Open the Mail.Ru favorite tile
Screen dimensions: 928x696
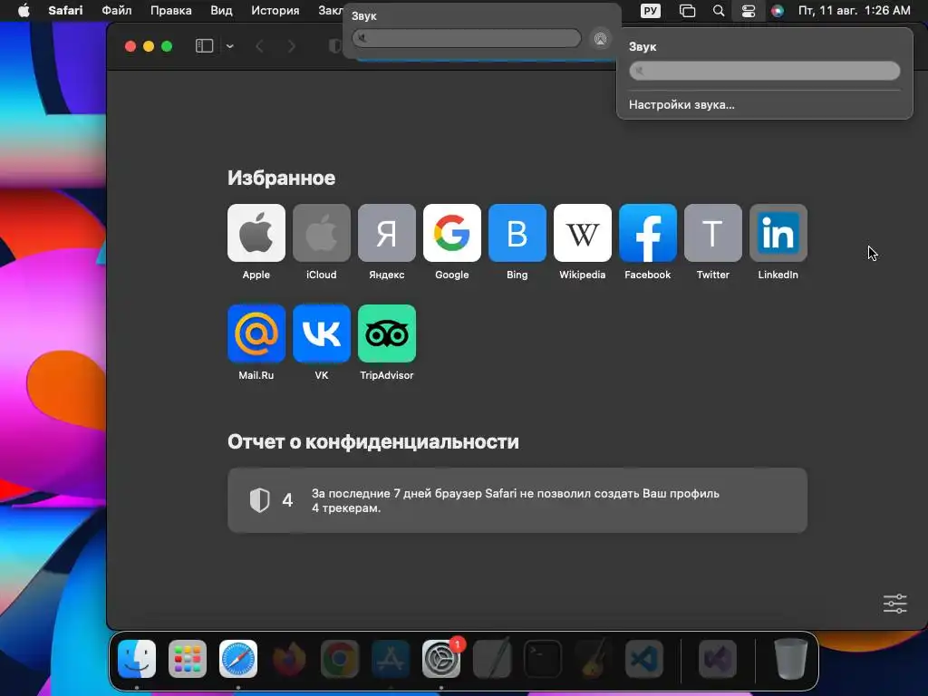click(x=256, y=333)
